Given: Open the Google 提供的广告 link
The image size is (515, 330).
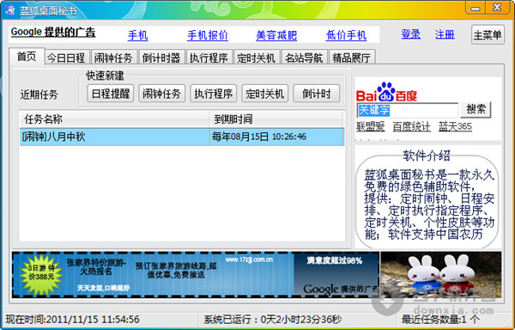Looking at the screenshot, I should (x=53, y=32).
